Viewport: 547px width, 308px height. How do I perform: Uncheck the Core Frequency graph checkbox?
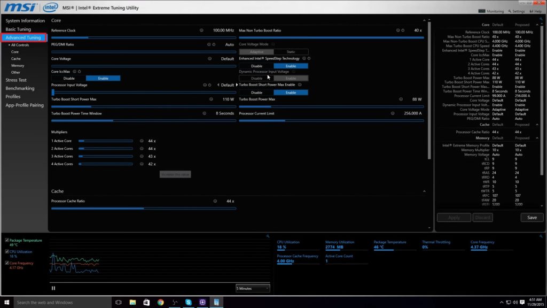coord(7,263)
